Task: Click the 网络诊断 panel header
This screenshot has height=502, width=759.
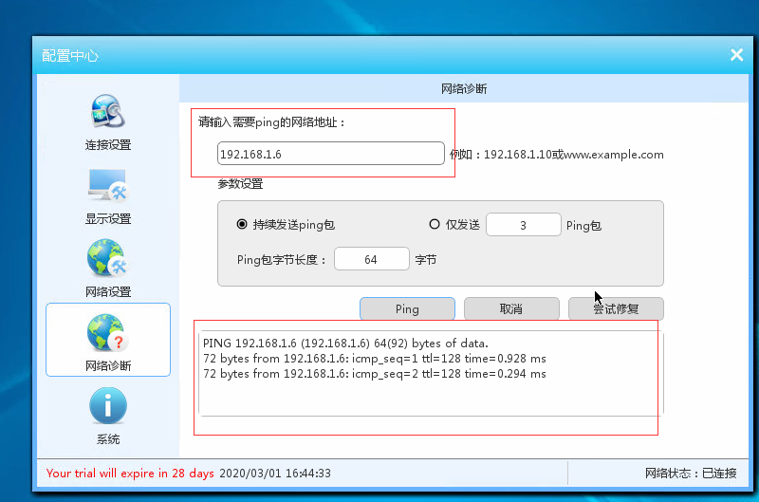Action: coord(464,89)
